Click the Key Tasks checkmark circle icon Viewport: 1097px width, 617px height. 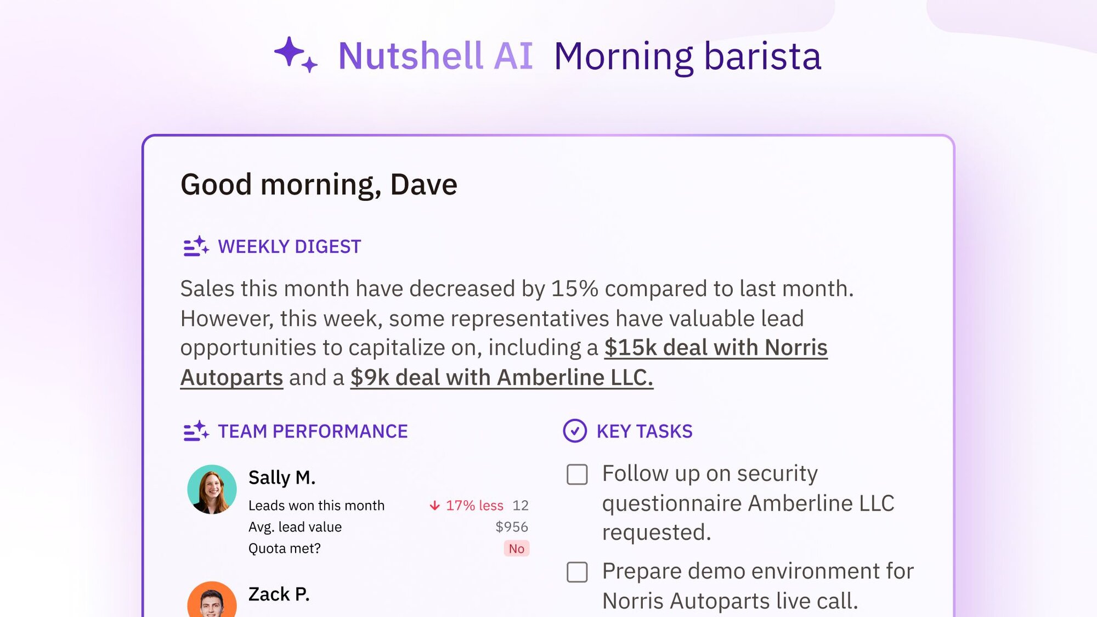pyautogui.click(x=575, y=431)
